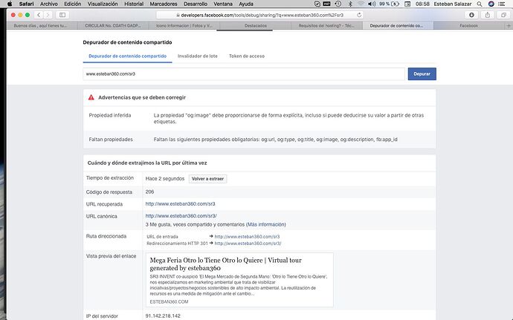This screenshot has height=320, width=513.
Task: Open Spotlight search in menu bar
Action: pyautogui.click(x=480, y=4)
